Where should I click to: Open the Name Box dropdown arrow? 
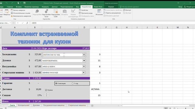[10, 23]
